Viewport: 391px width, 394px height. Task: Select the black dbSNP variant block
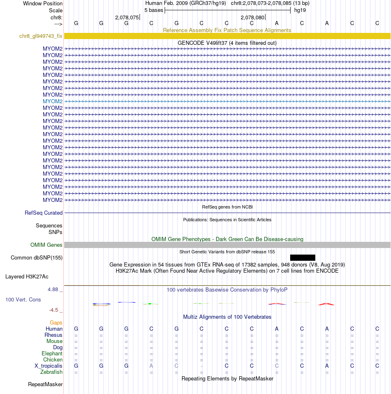[303, 257]
